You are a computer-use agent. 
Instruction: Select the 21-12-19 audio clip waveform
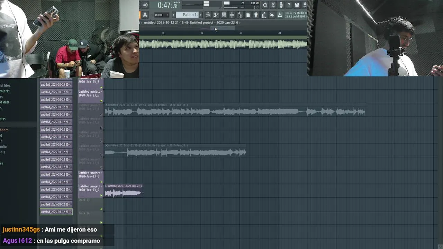(175, 152)
